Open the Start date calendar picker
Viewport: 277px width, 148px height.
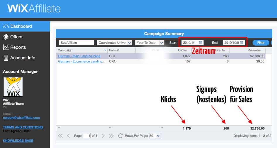[x=200, y=43]
